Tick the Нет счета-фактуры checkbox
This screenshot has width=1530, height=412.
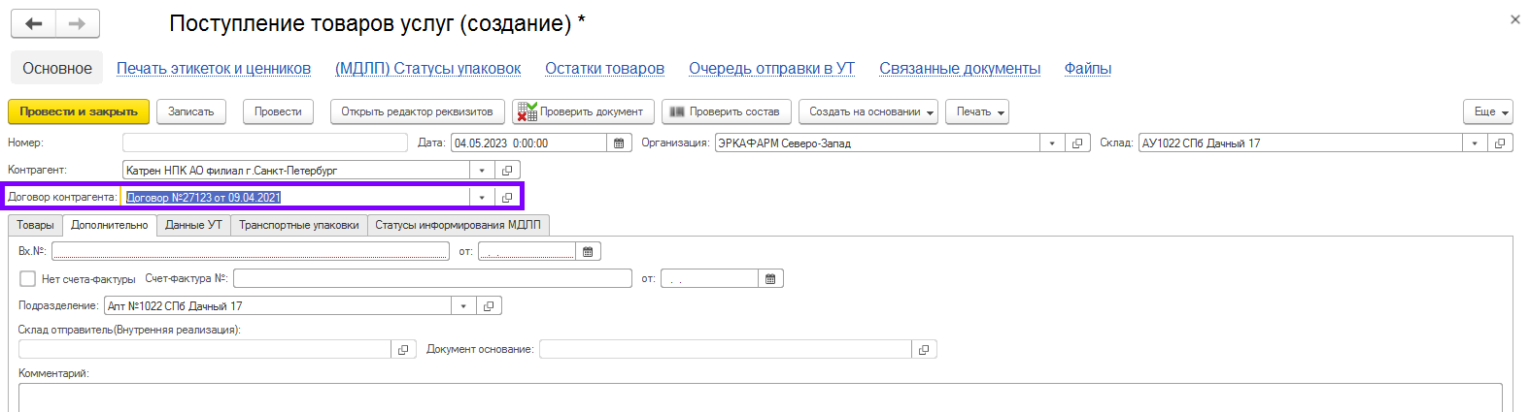pos(28,279)
